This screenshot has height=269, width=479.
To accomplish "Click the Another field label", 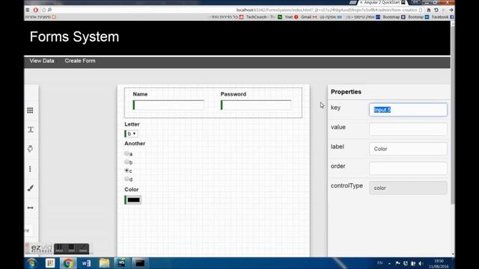I will 135,143.
